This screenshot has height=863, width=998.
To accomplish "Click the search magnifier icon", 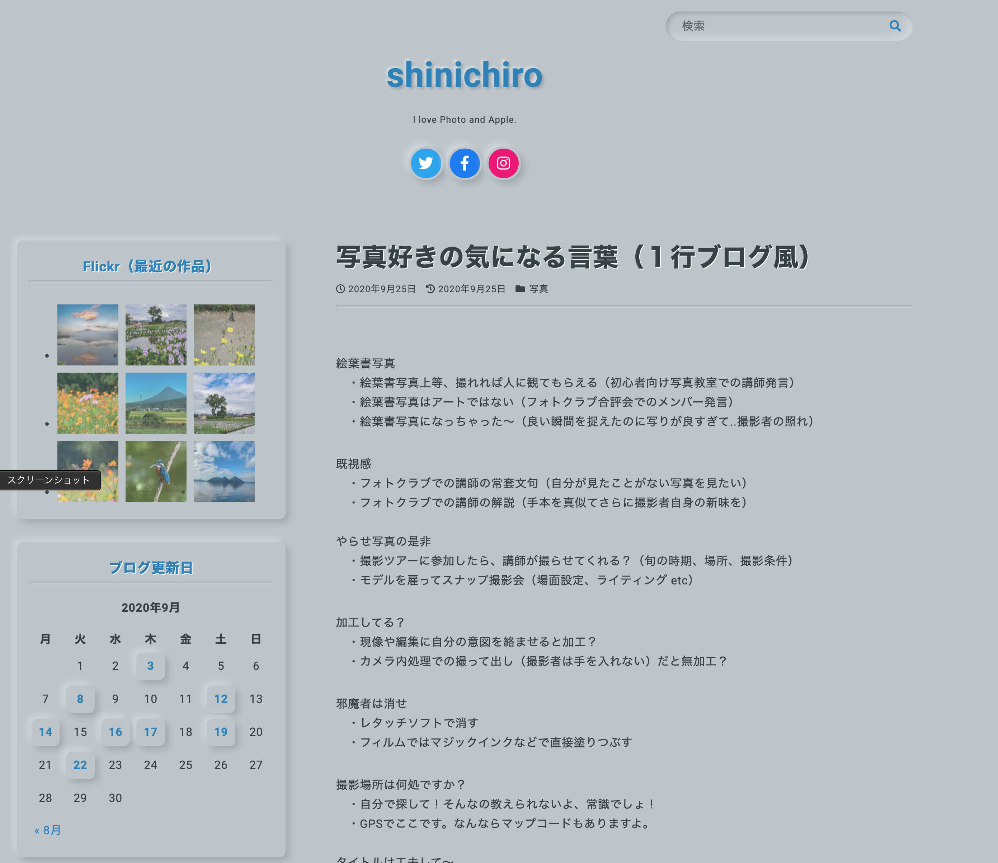I will [894, 26].
